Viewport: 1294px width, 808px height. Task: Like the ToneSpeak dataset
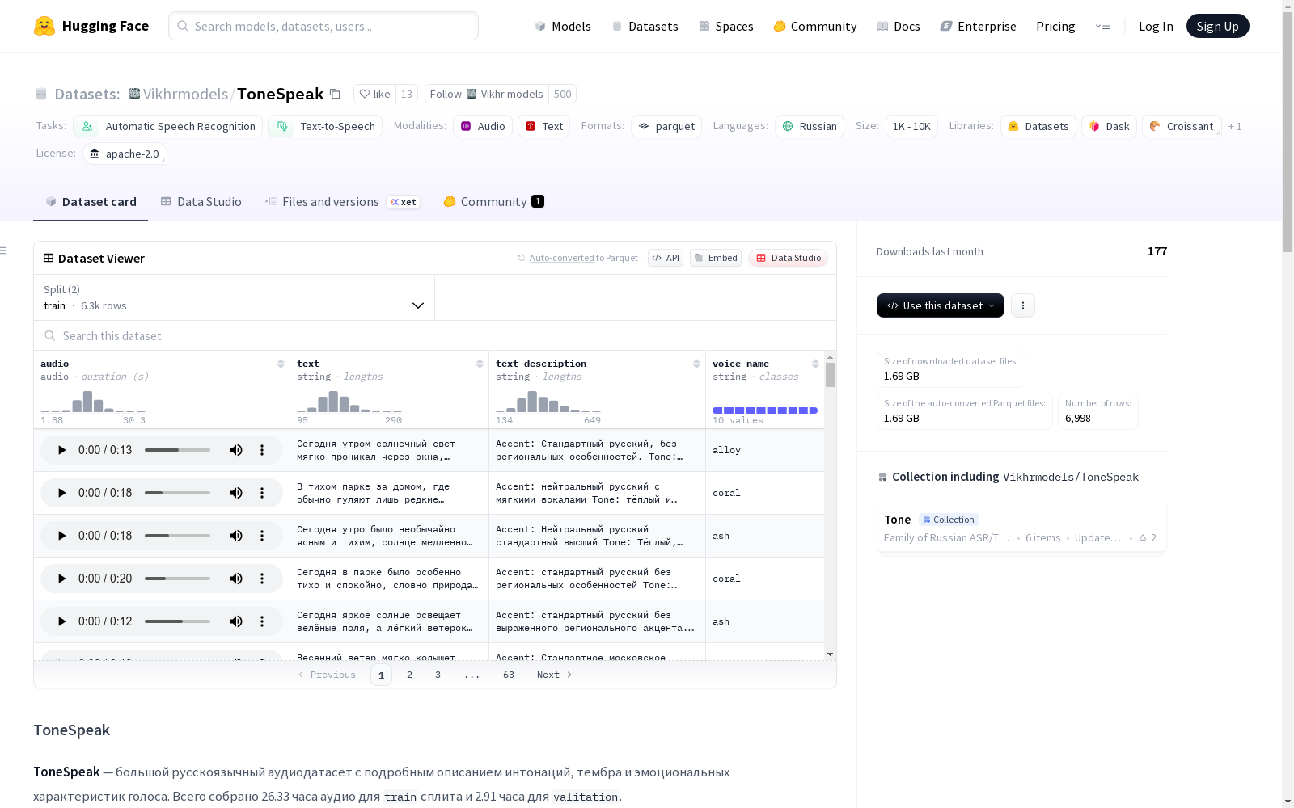point(374,94)
